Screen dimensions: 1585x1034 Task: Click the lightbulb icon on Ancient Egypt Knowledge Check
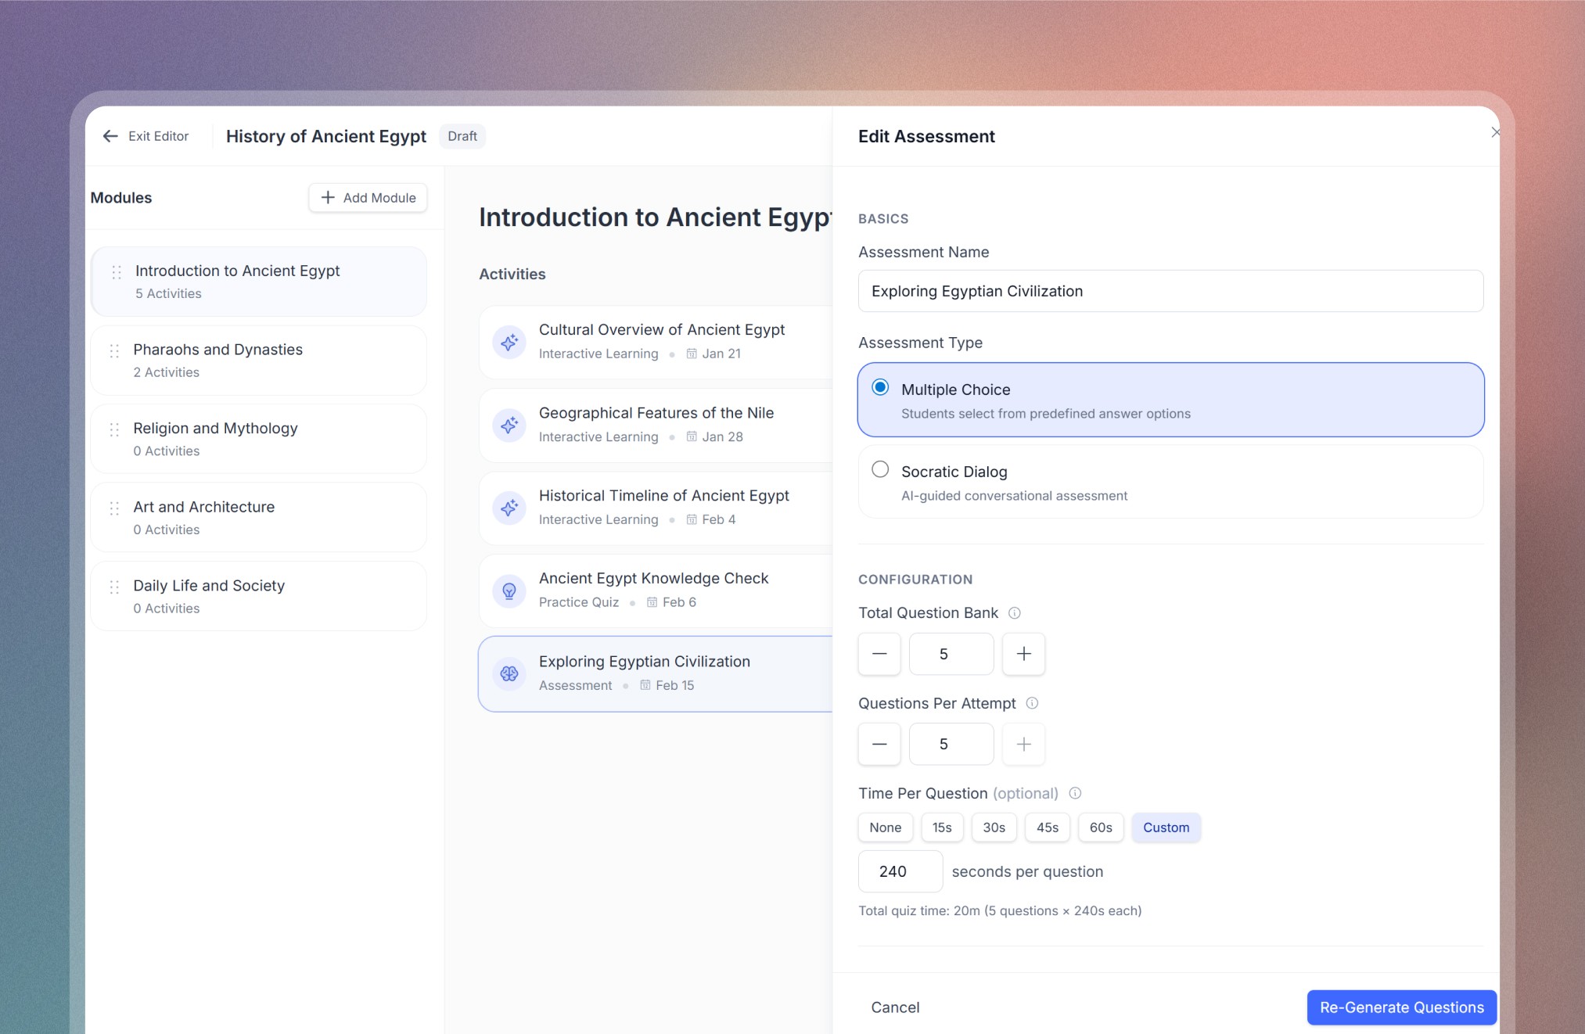point(509,590)
